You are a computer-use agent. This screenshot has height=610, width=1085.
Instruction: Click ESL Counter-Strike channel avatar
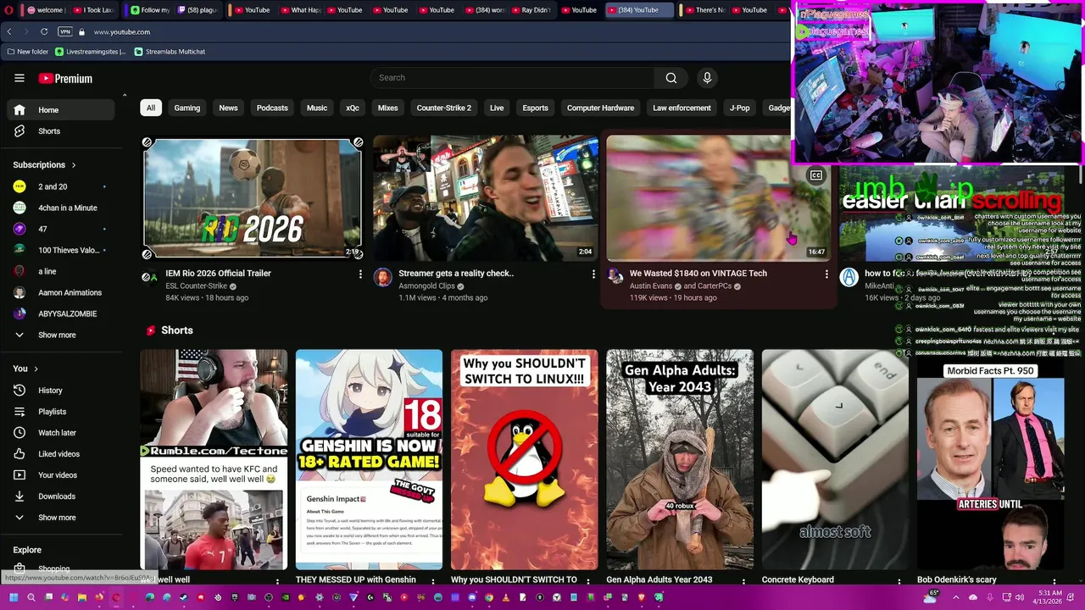point(150,277)
